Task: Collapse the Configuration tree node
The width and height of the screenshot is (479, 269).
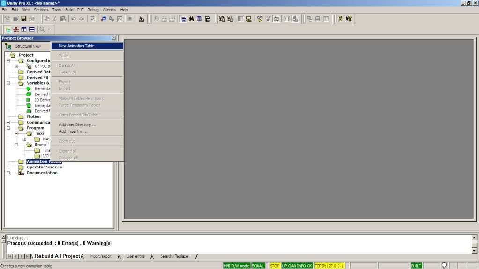Action: click(x=8, y=60)
